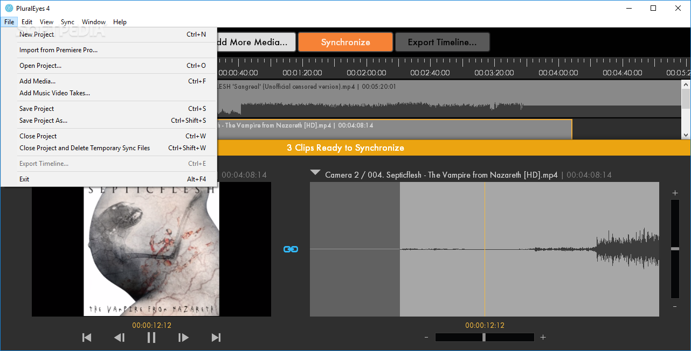Select the Save Project entry

pyautogui.click(x=109, y=109)
